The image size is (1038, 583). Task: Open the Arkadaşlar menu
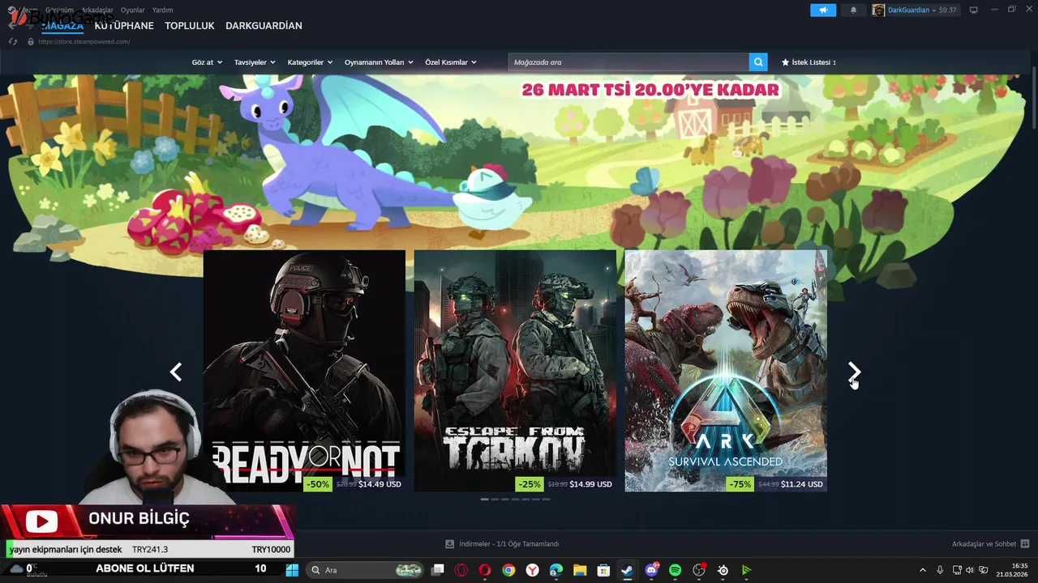point(97,10)
